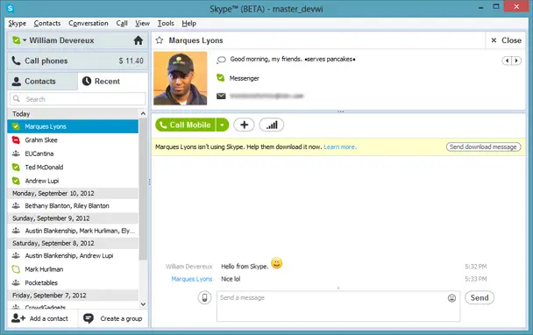Screen dimensions: 533x335
Task: Select Grahm Skee conversation
Action: click(x=73, y=140)
